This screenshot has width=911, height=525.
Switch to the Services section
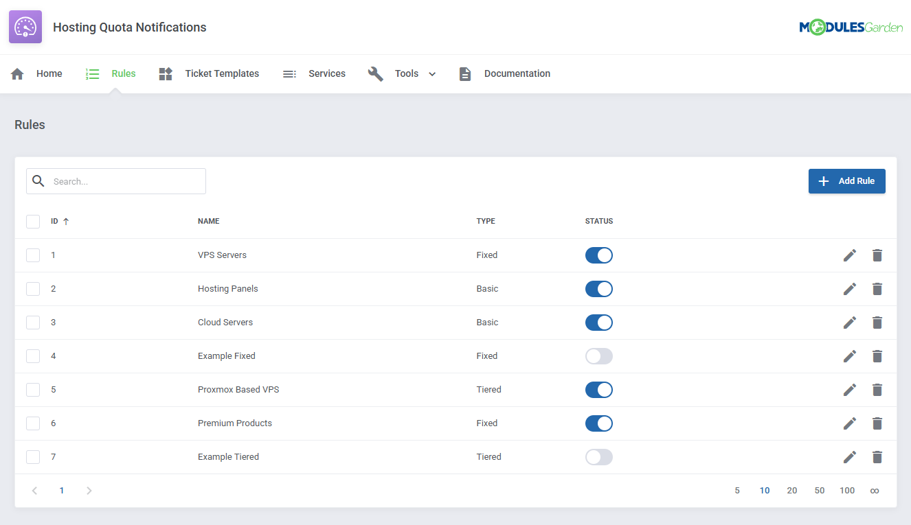click(326, 73)
